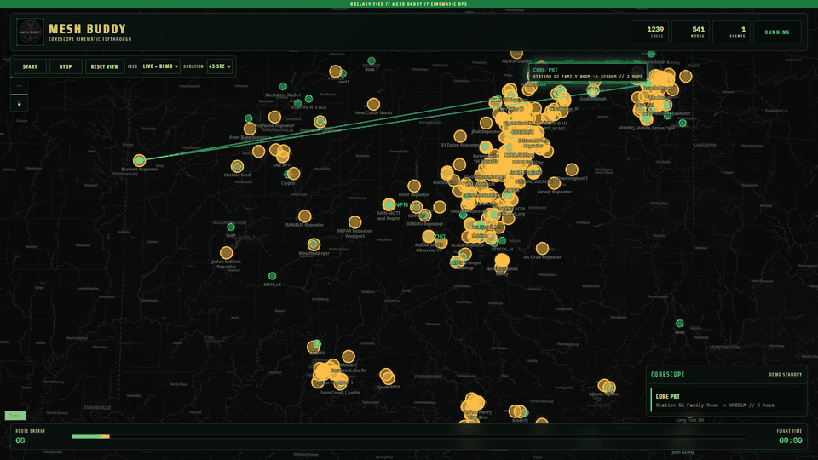818x460 pixels.
Task: Click the map compass reset-north button
Action: (x=20, y=103)
